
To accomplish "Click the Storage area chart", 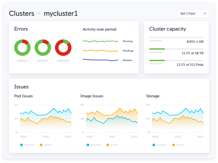I will pyautogui.click(x=178, y=120).
